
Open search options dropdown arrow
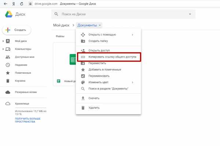pos(190,14)
